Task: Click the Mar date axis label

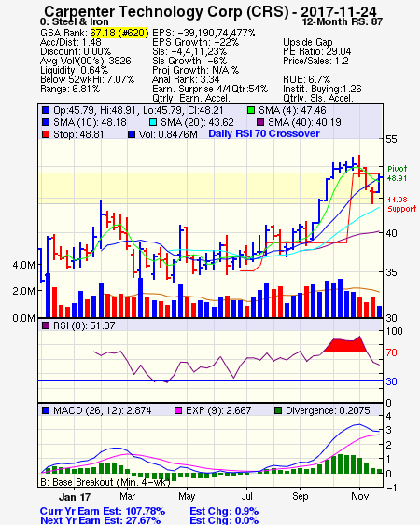Action: [x=127, y=496]
